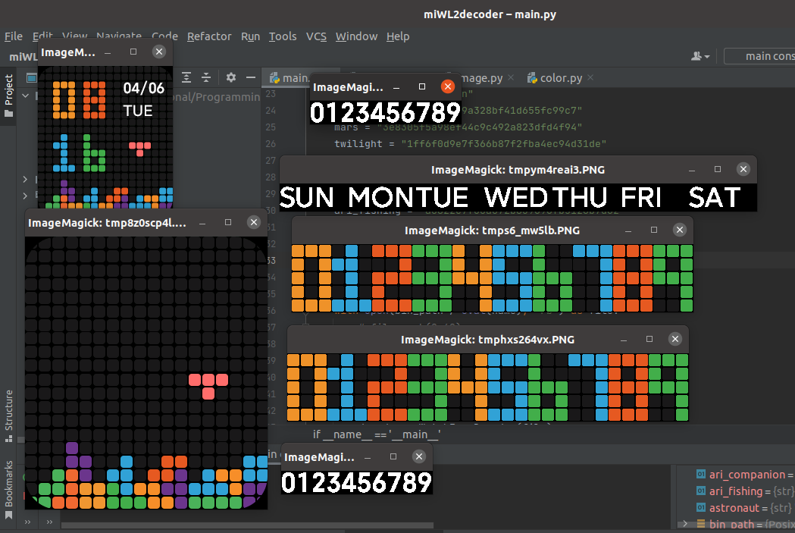Screen dimensions: 795x533
Task: Maximize the tmphxs264vx.PNG window
Action: [x=649, y=339]
